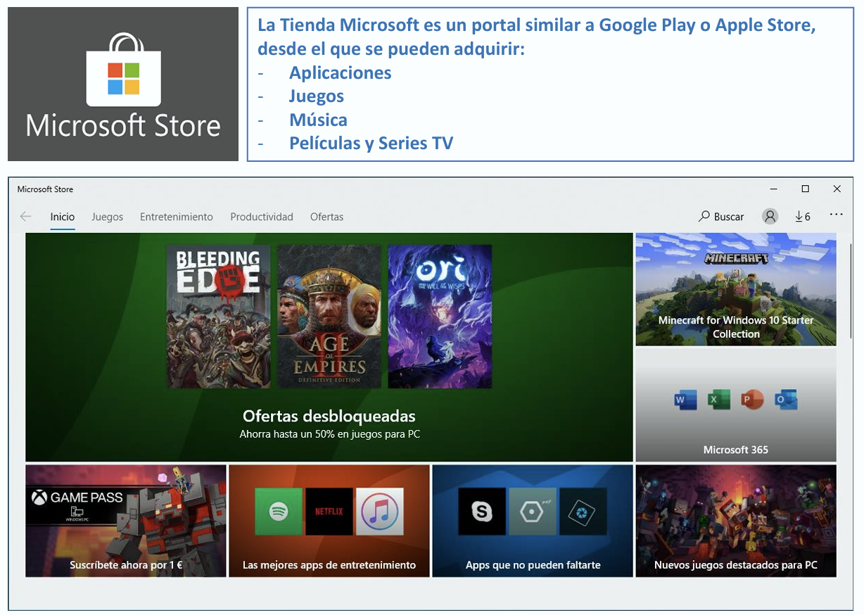Click the Game Pass subscription tile
The width and height of the screenshot is (864, 615).
click(125, 521)
